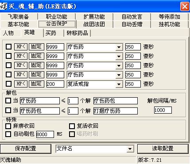Viewport: 190px width, 164px height.
Task: Click the 保存配置 button
Action: tap(26, 149)
